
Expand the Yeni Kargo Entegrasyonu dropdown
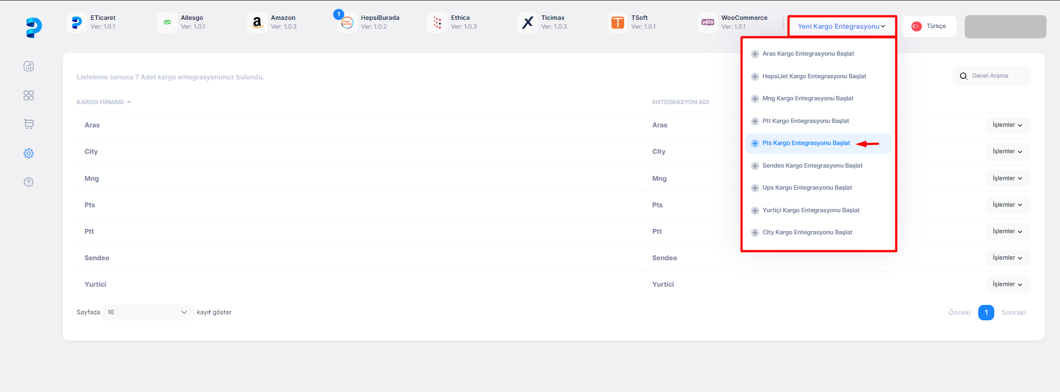pyautogui.click(x=841, y=26)
